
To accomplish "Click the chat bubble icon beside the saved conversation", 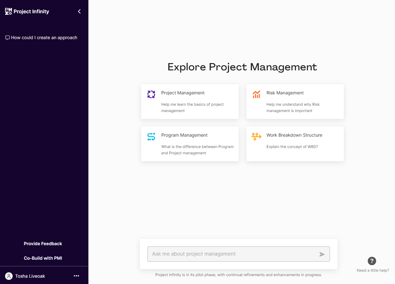I will (8, 38).
